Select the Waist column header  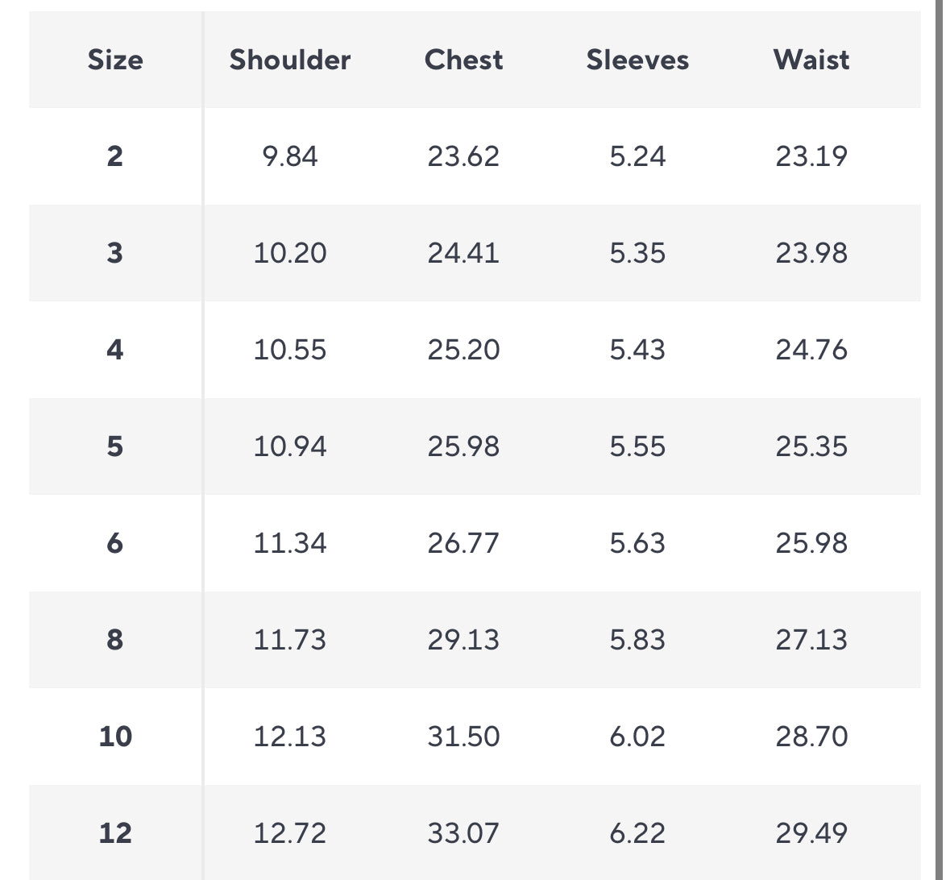pos(811,60)
